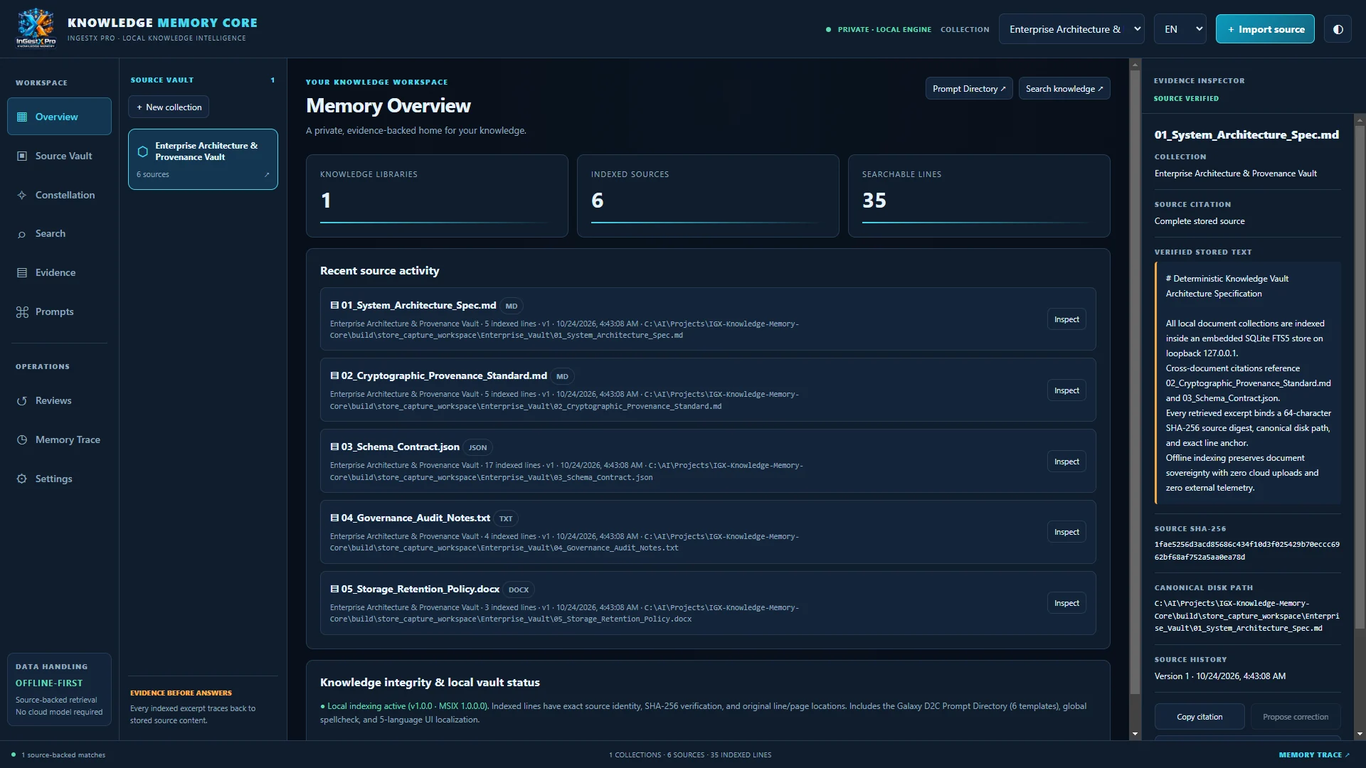
Task: Open Search knowledge
Action: tap(1064, 89)
